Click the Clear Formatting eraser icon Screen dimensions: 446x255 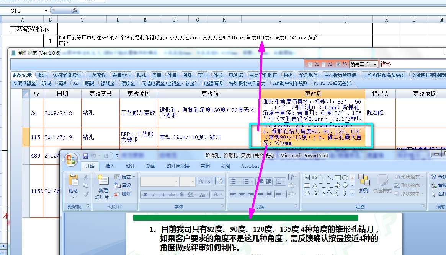coord(219,181)
